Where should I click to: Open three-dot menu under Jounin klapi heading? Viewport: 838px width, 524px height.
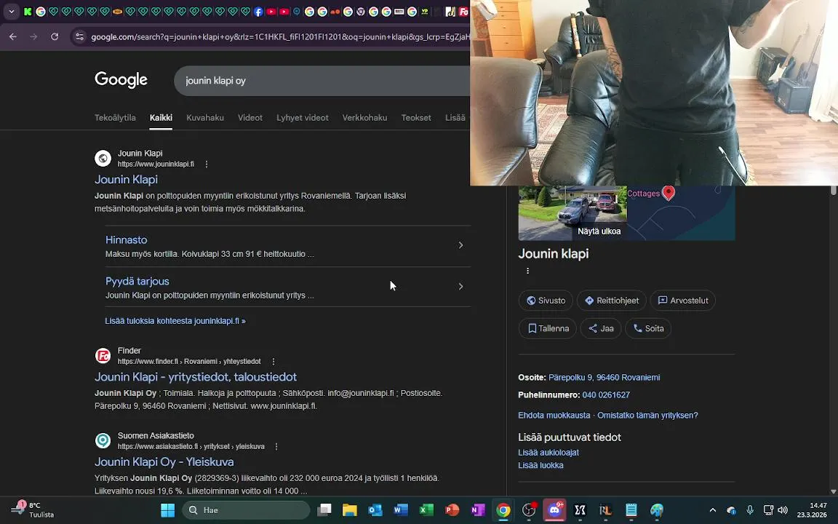click(x=527, y=271)
